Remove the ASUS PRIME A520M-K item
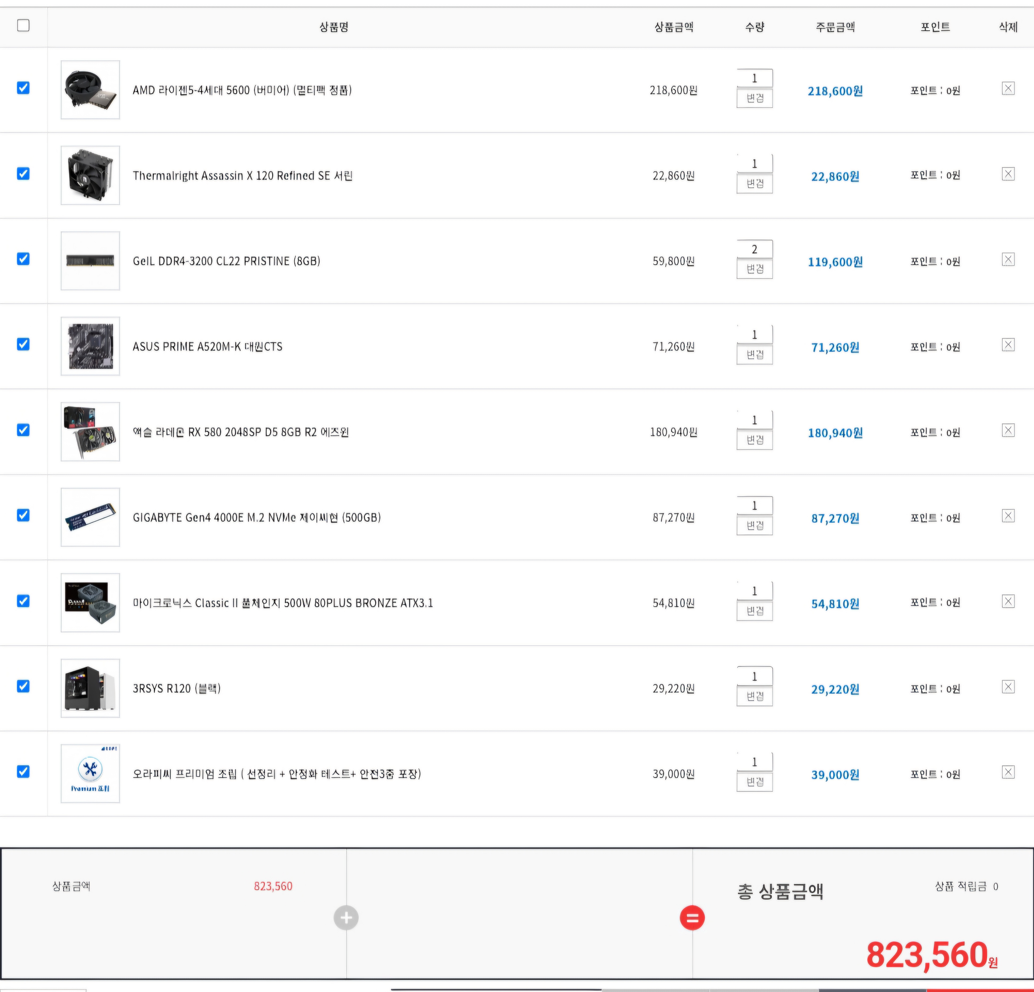This screenshot has height=992, width=1034. click(x=1008, y=345)
